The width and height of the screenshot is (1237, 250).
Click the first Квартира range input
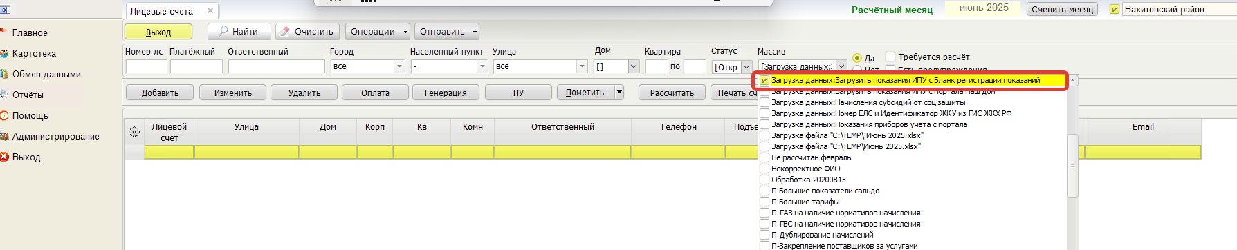[x=657, y=66]
